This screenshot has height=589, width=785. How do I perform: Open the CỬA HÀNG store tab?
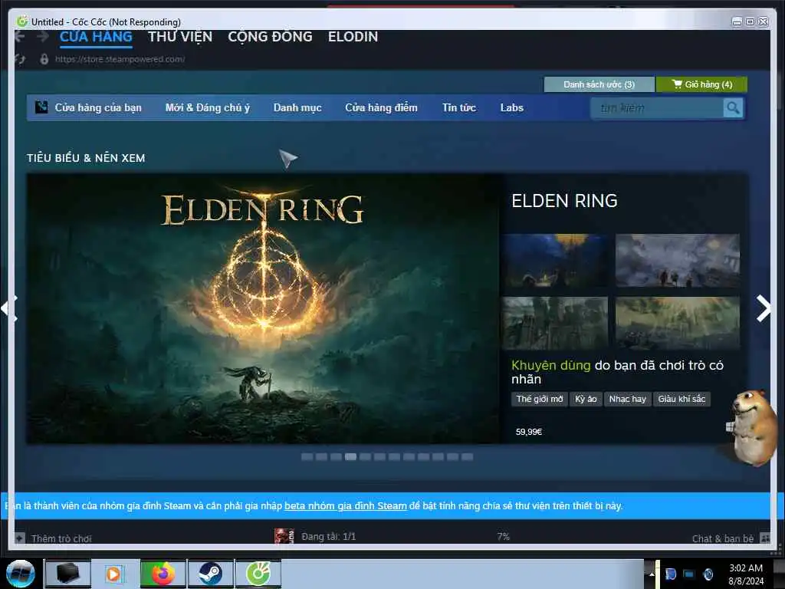(96, 37)
